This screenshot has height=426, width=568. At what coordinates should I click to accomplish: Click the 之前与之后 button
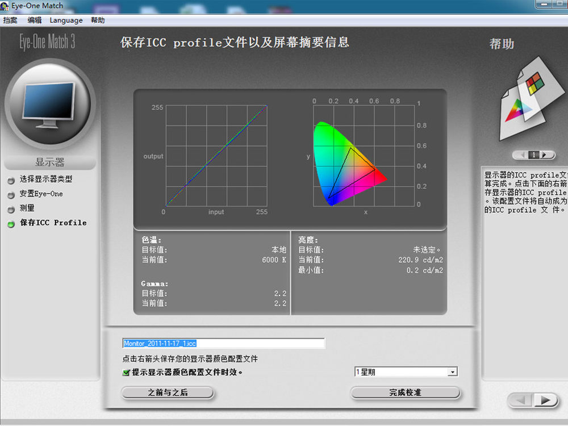tap(168, 392)
